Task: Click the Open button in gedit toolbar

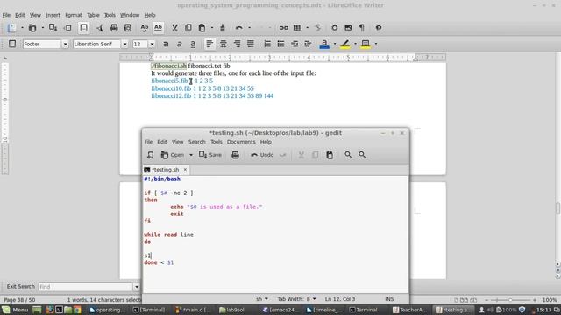Action: (x=173, y=155)
